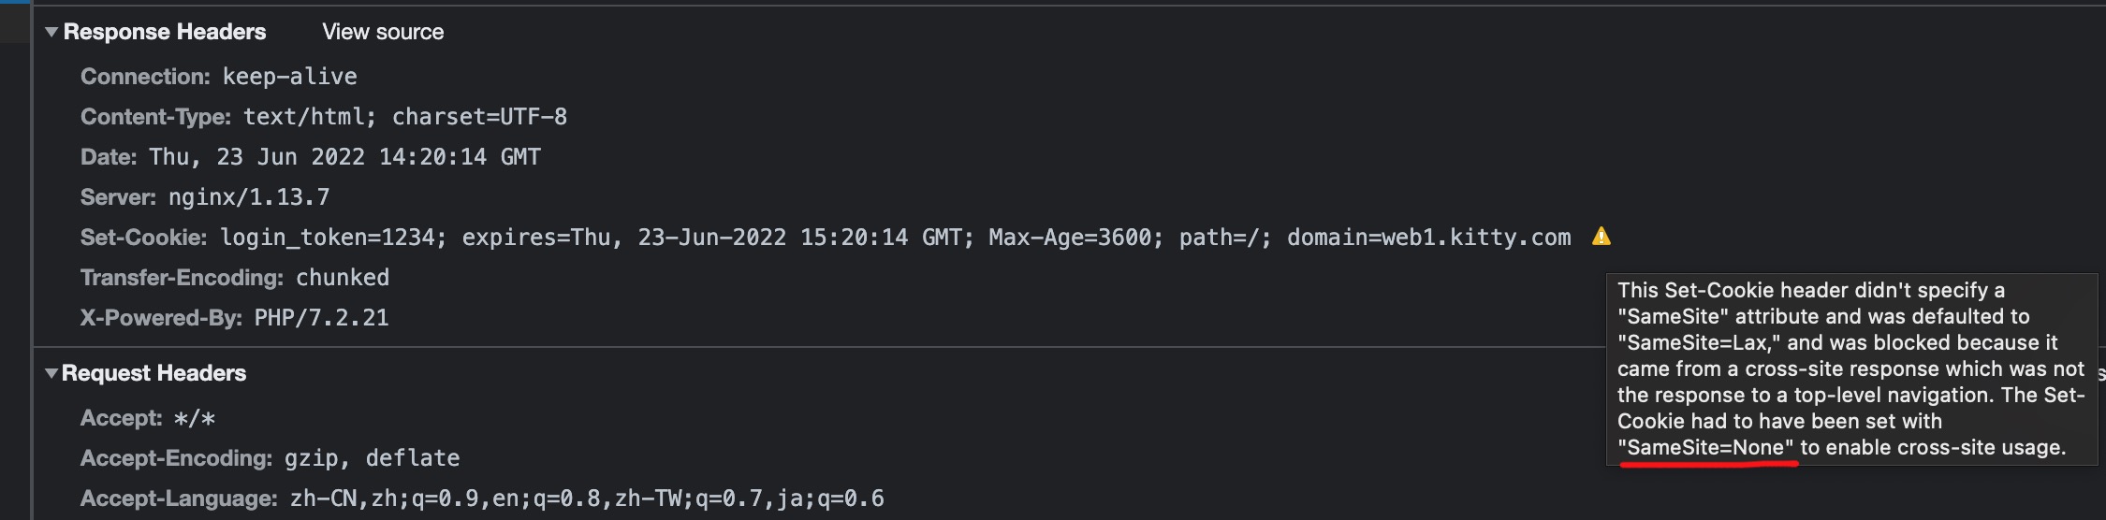
Task: Click the Content-Type header value
Action: (405, 117)
